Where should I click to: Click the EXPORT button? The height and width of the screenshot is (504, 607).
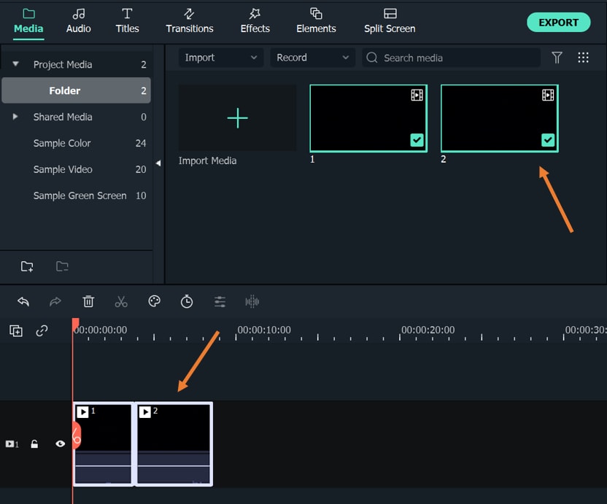tap(558, 23)
